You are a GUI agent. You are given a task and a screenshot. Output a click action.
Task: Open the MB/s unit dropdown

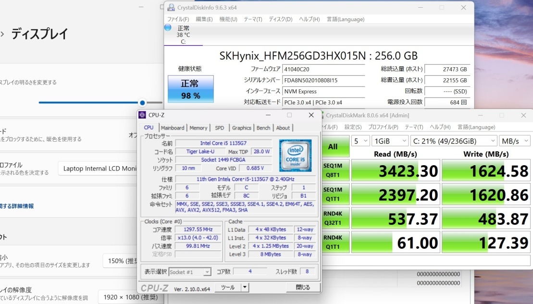pyautogui.click(x=515, y=141)
